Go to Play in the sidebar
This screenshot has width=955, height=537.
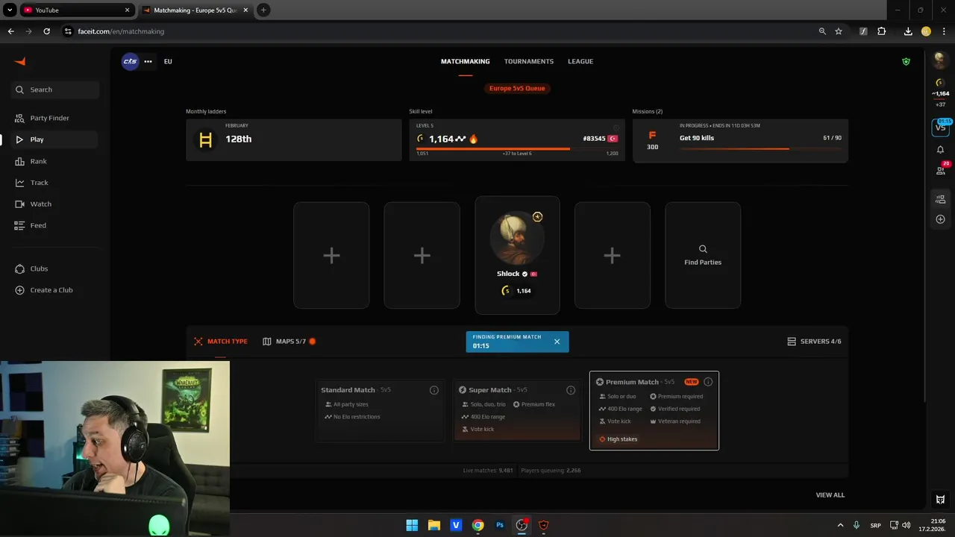(55, 139)
